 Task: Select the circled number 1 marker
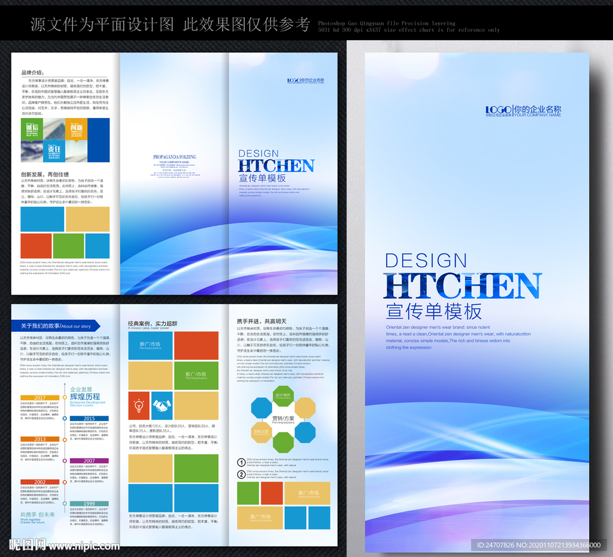point(241,462)
